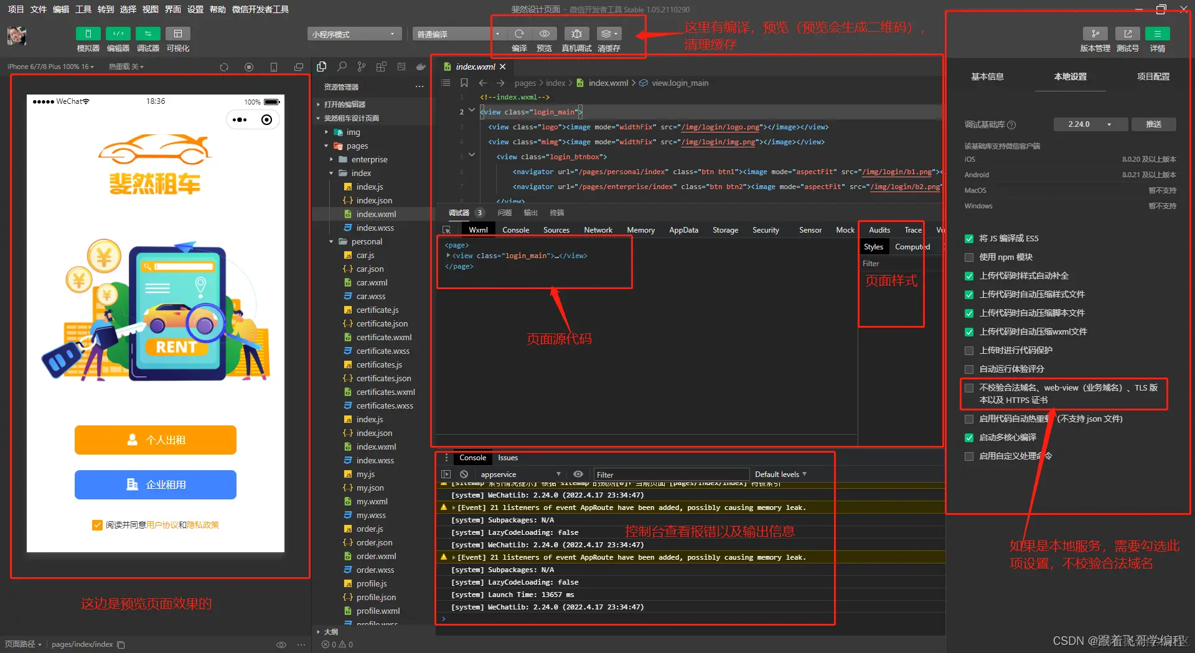Switch to the 项目配置 tab
This screenshot has width=1195, height=653.
1153,76
